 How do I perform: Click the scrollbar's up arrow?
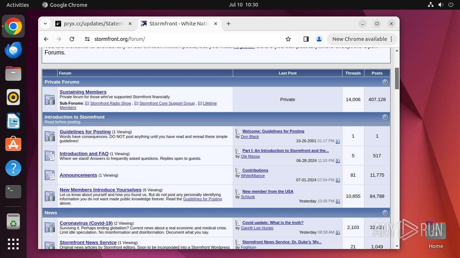pyautogui.click(x=397, y=51)
